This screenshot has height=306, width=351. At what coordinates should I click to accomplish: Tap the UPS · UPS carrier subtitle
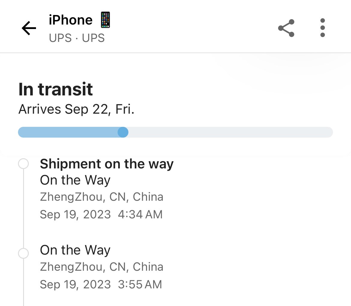click(76, 38)
